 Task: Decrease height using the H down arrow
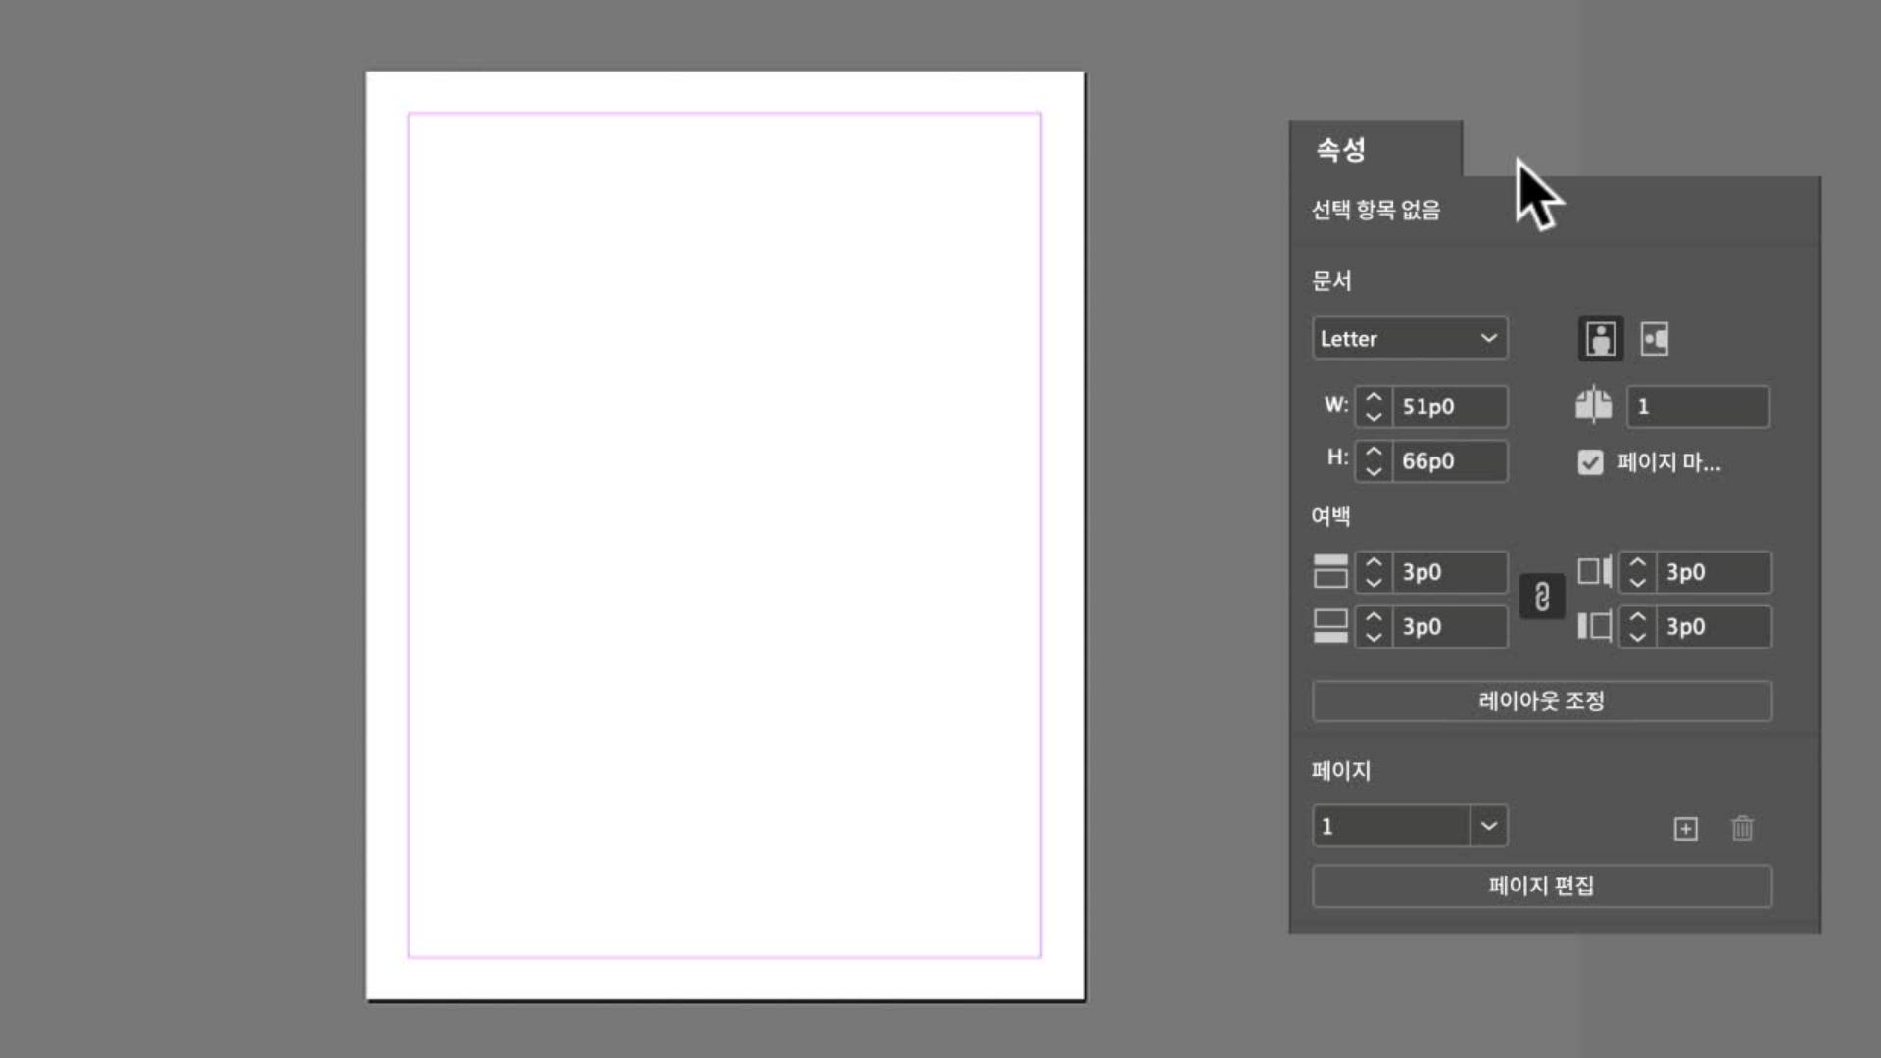tap(1373, 471)
